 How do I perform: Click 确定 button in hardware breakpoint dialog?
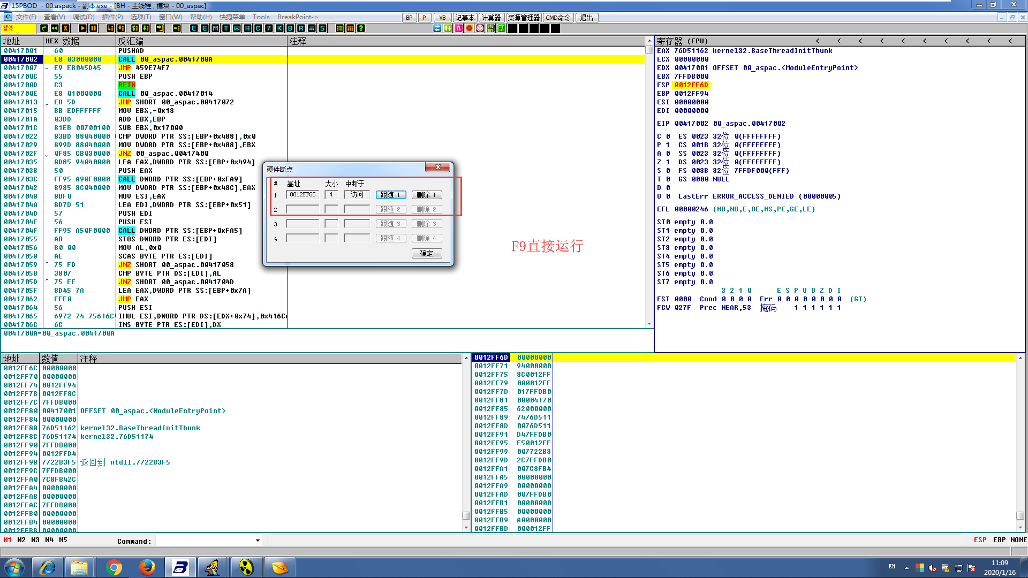[427, 254]
